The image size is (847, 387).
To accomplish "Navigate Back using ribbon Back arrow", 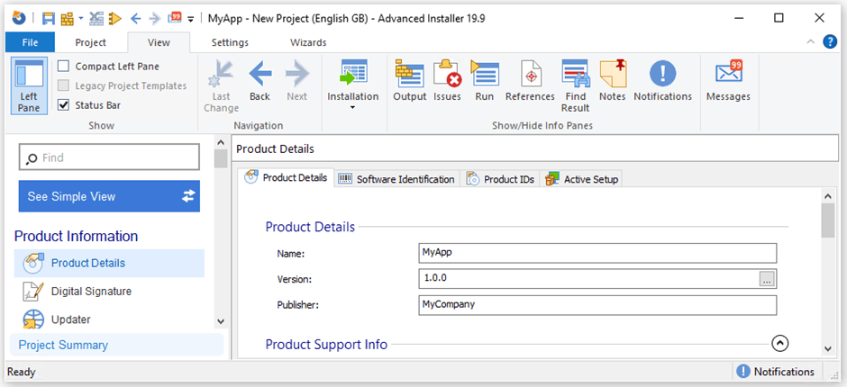I will coord(260,81).
